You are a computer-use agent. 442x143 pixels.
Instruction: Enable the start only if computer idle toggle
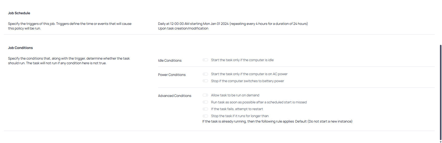pyautogui.click(x=205, y=60)
